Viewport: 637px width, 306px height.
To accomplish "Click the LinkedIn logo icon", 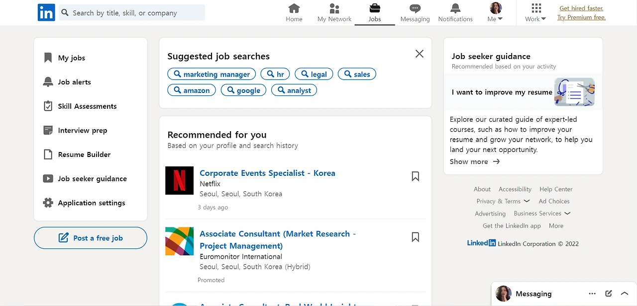I will pyautogui.click(x=46, y=12).
